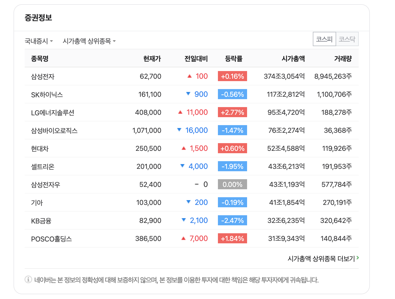Click the volume 36,368주

pos(338,130)
